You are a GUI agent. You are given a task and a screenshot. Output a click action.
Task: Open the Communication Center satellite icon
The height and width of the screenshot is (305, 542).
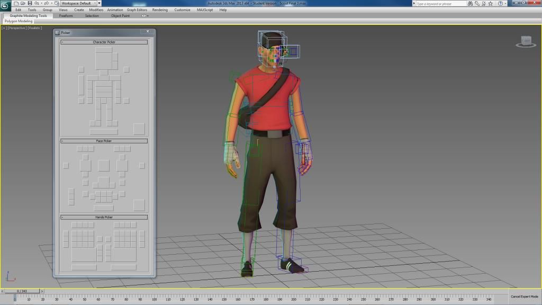click(x=484, y=4)
